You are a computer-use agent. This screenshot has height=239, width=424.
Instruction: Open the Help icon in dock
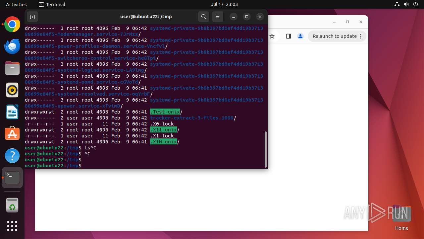point(12,156)
